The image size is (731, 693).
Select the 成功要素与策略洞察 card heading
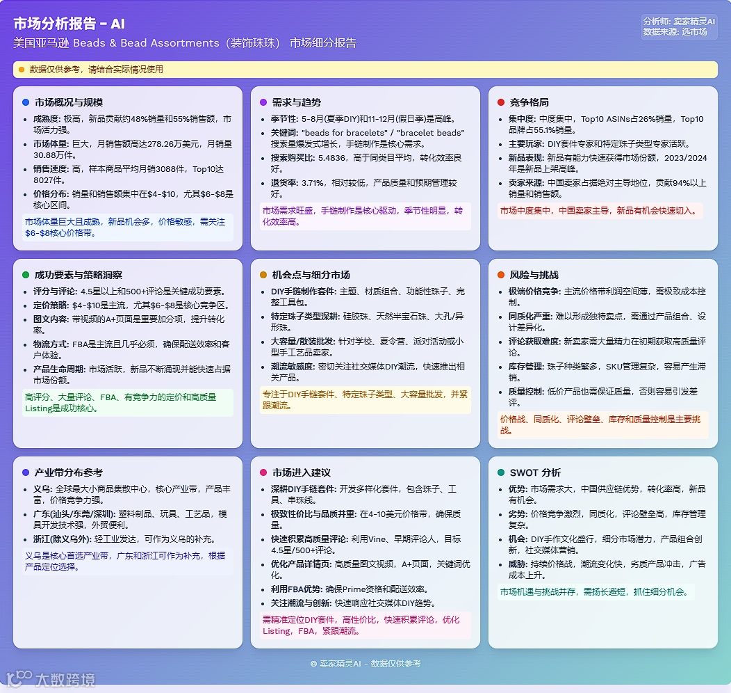tap(79, 275)
